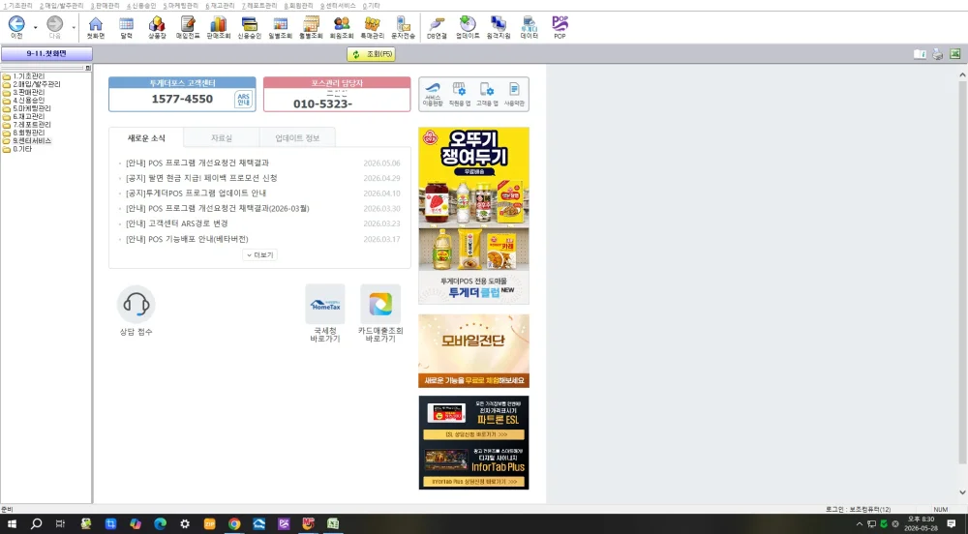Open notice POS 기능배포 안내(베타버전)
The height and width of the screenshot is (534, 968).
187,239
